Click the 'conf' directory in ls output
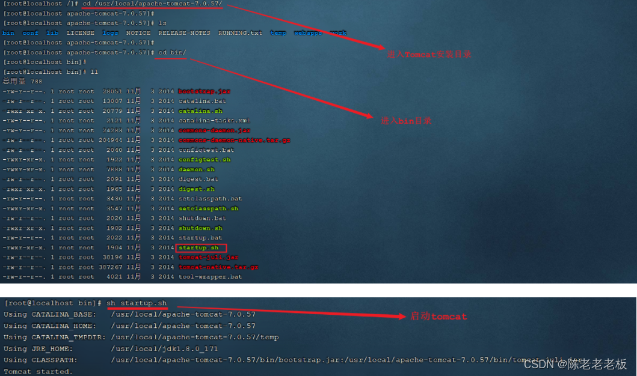Screen dimensions: 637x376 tap(30, 33)
